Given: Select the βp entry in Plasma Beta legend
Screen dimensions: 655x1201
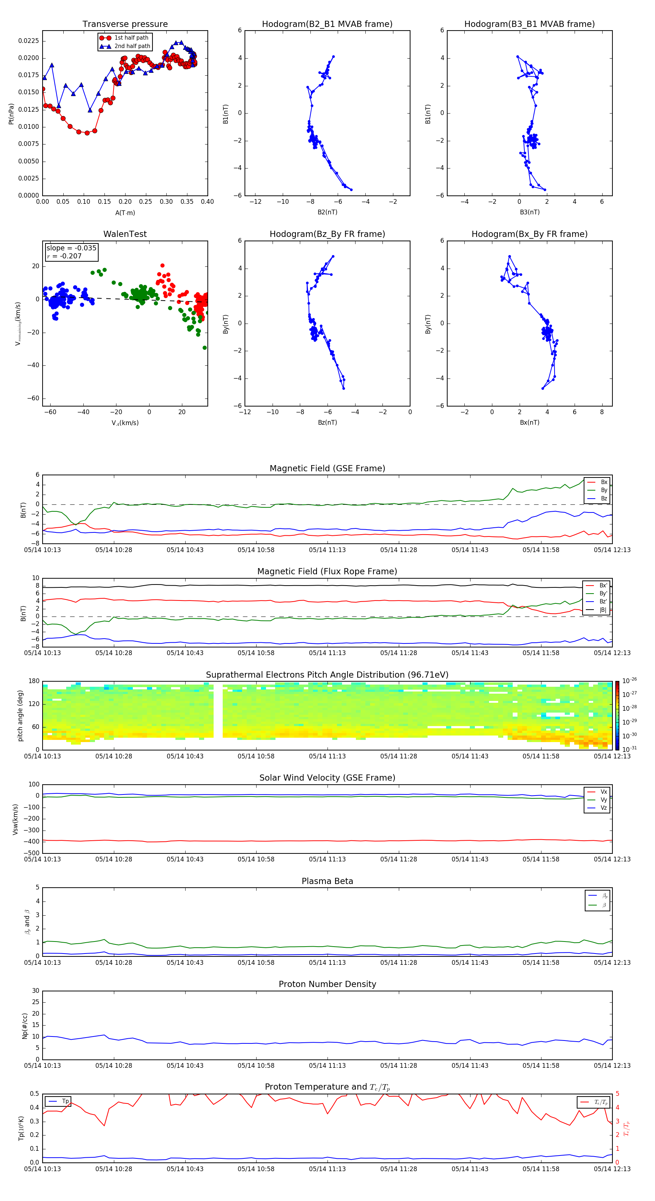Looking at the screenshot, I should (x=598, y=896).
